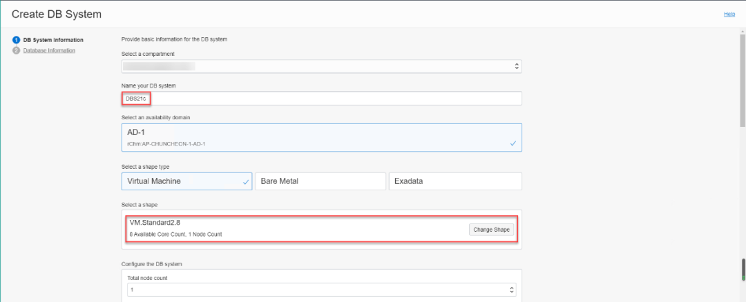Click the step 2 circle icon
This screenshot has height=302, width=746.
[16, 50]
